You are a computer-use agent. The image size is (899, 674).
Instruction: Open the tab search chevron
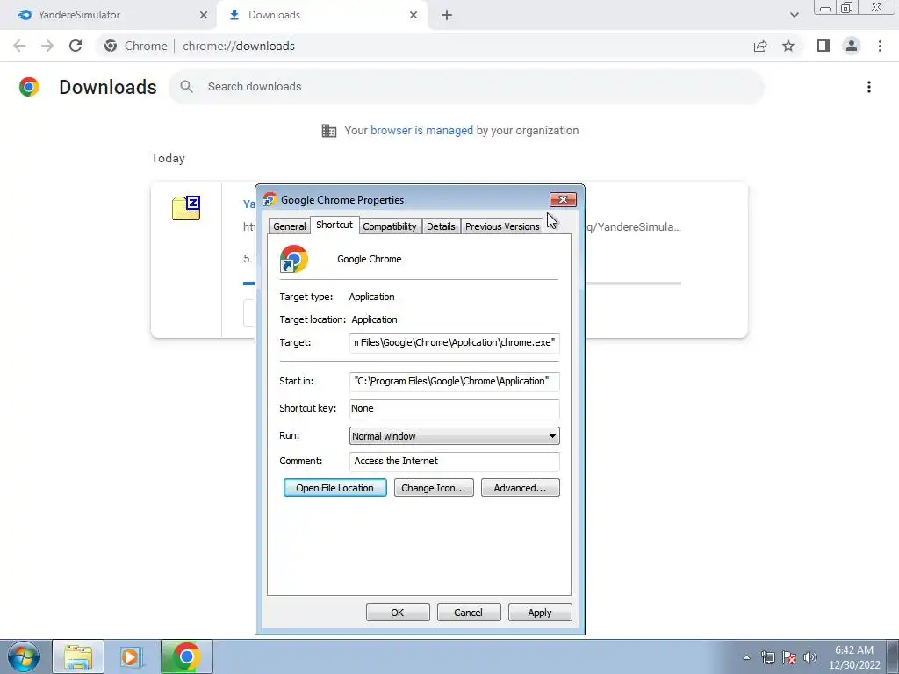click(794, 15)
